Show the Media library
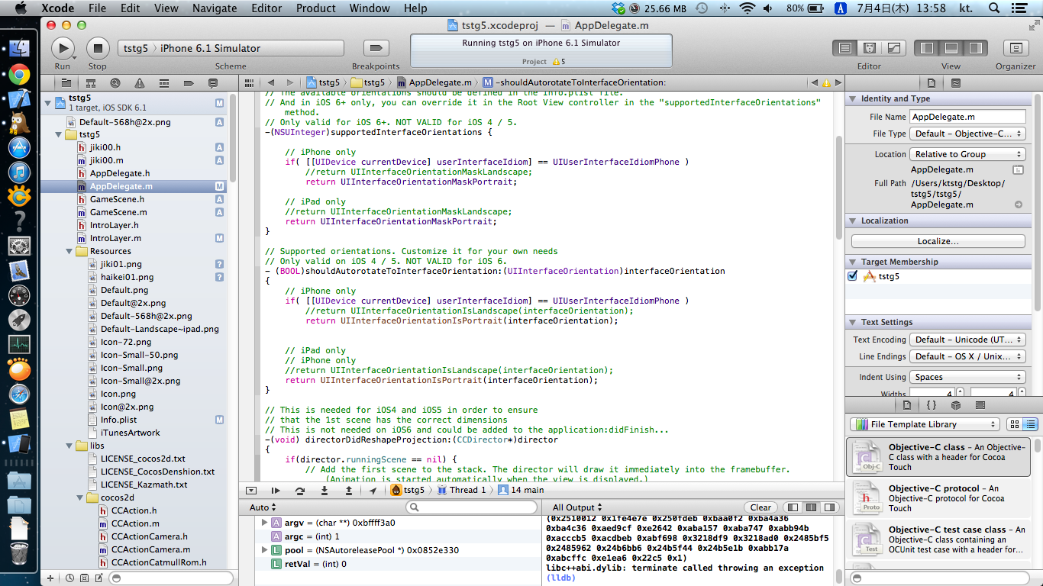This screenshot has height=586, width=1043. pyautogui.click(x=981, y=405)
